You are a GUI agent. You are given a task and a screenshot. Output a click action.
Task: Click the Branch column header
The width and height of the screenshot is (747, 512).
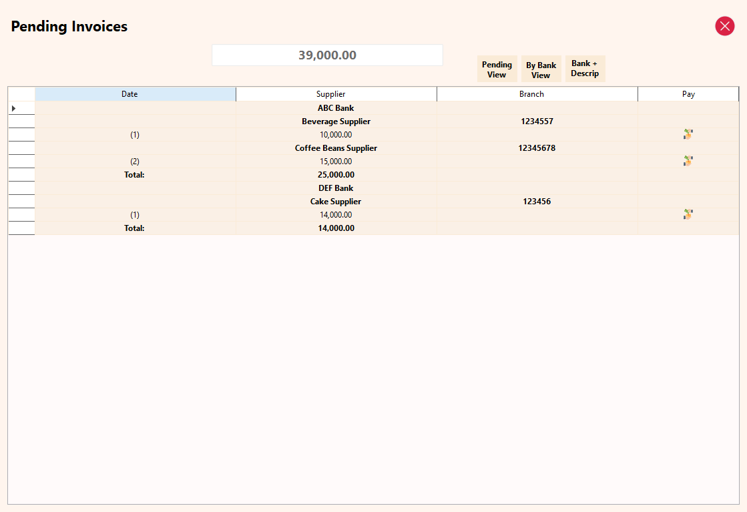pyautogui.click(x=537, y=94)
